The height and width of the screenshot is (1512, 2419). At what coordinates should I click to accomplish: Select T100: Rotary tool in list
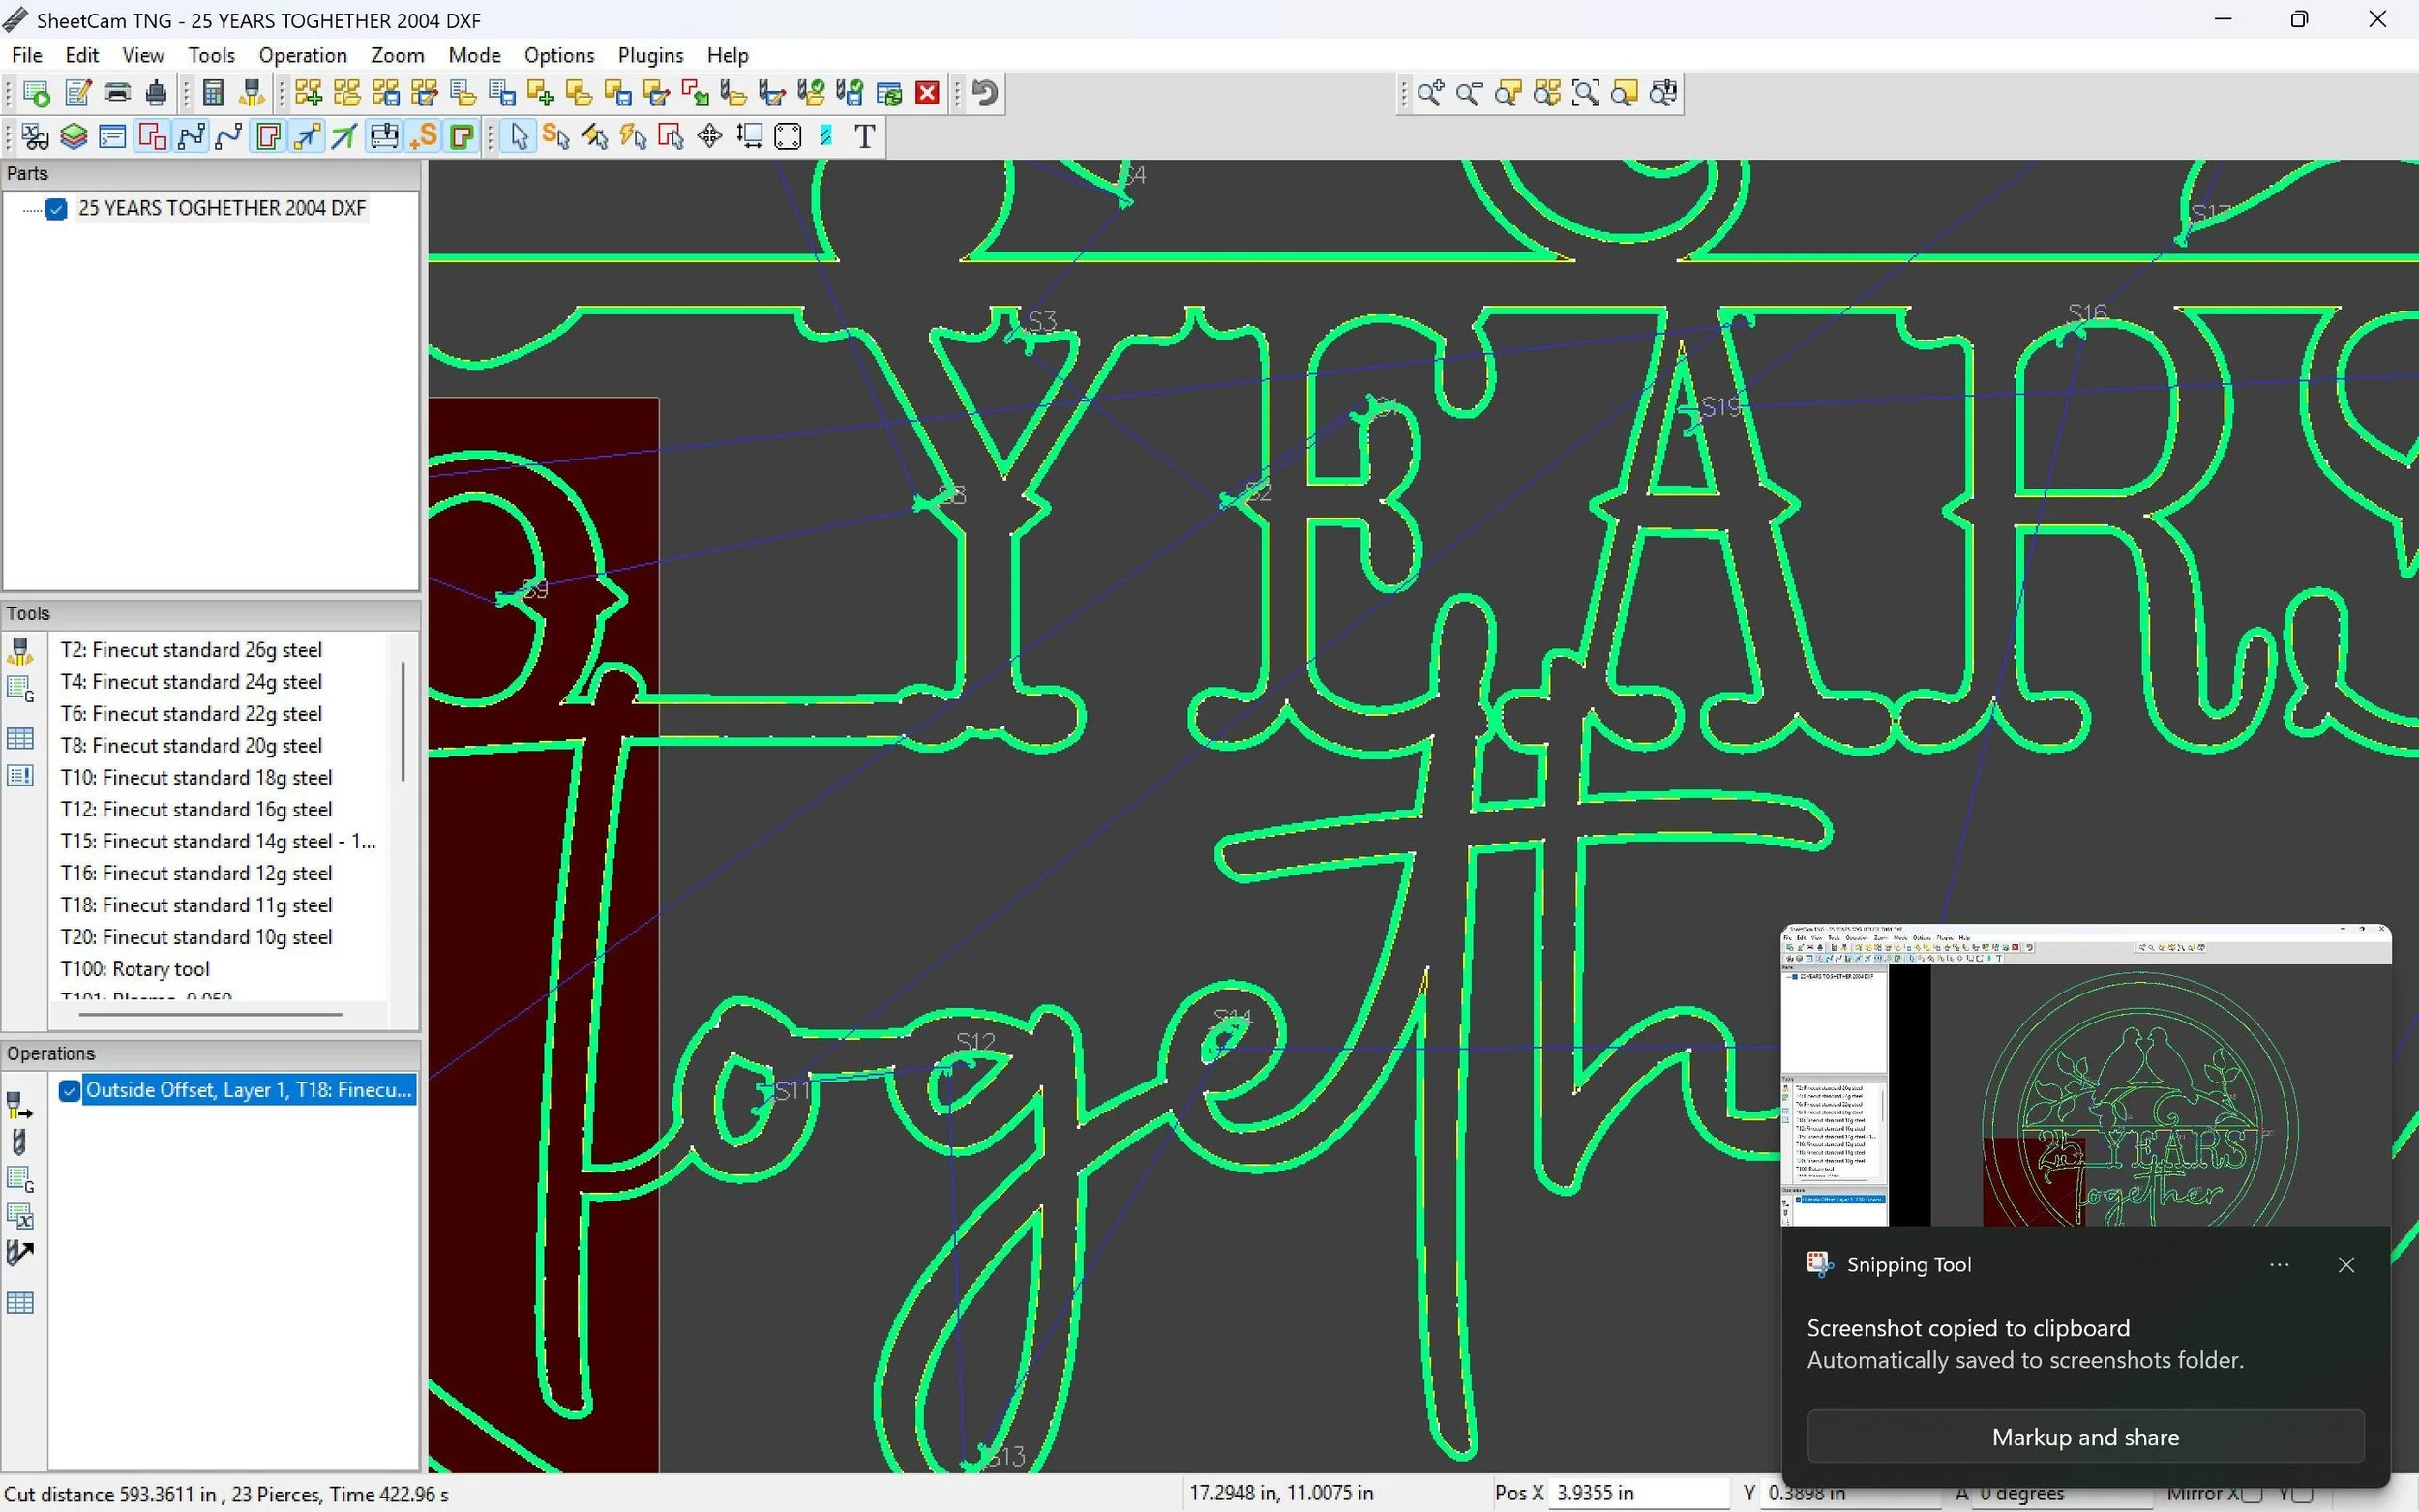(135, 969)
